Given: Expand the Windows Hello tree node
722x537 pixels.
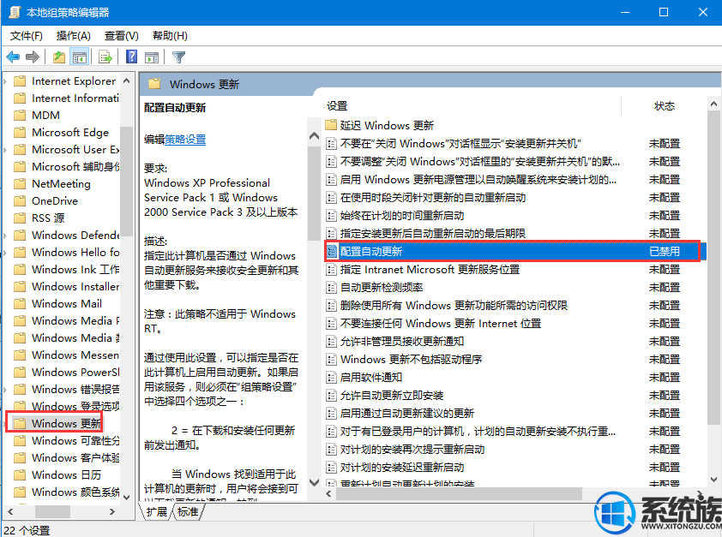Looking at the screenshot, I should tap(5, 253).
